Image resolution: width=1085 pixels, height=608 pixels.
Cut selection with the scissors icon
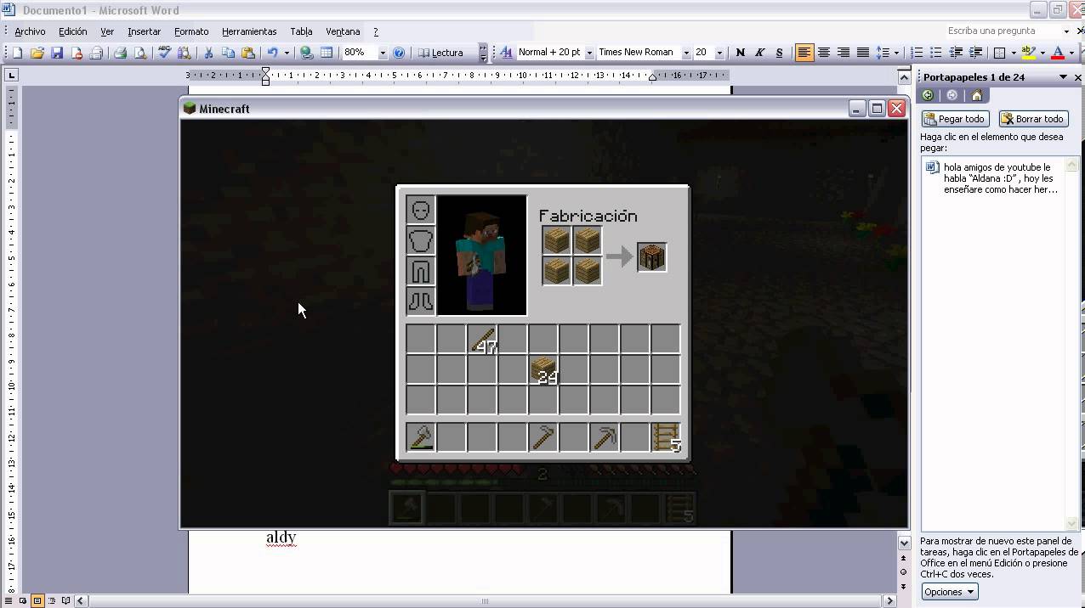[x=208, y=53]
